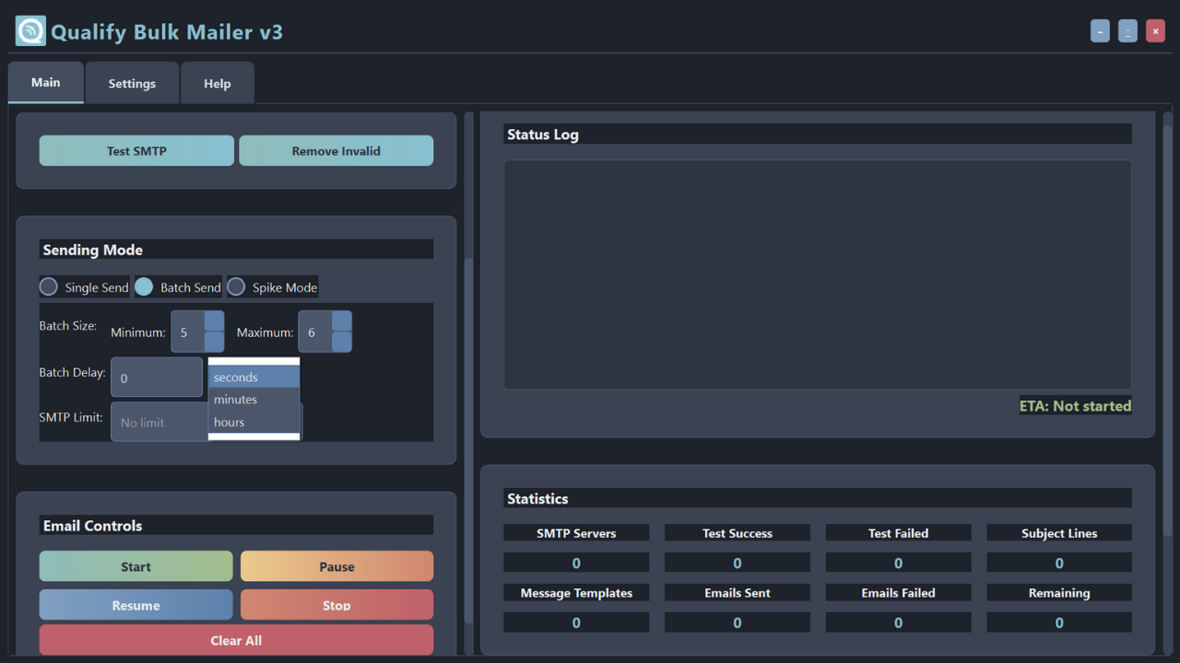Switch to the Settings tab

132,84
